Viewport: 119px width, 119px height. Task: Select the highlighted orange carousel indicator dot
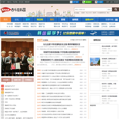tap(23, 73)
